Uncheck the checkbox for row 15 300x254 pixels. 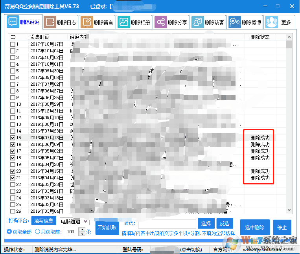click(13, 138)
